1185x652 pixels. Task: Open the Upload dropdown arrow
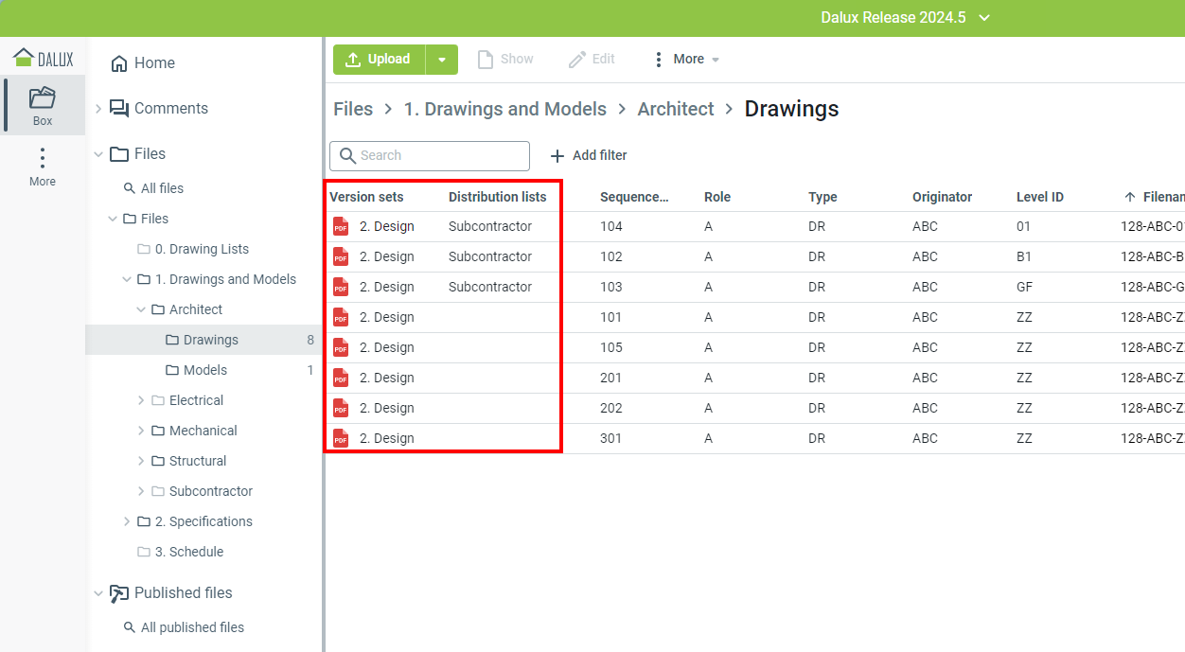click(442, 60)
